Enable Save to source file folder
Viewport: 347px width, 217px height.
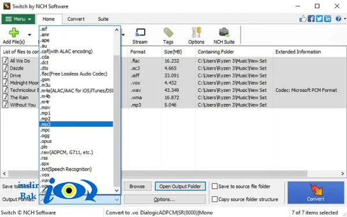point(215,186)
